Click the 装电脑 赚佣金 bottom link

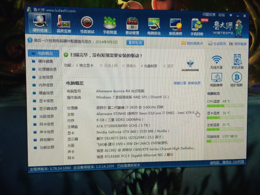click(x=227, y=162)
